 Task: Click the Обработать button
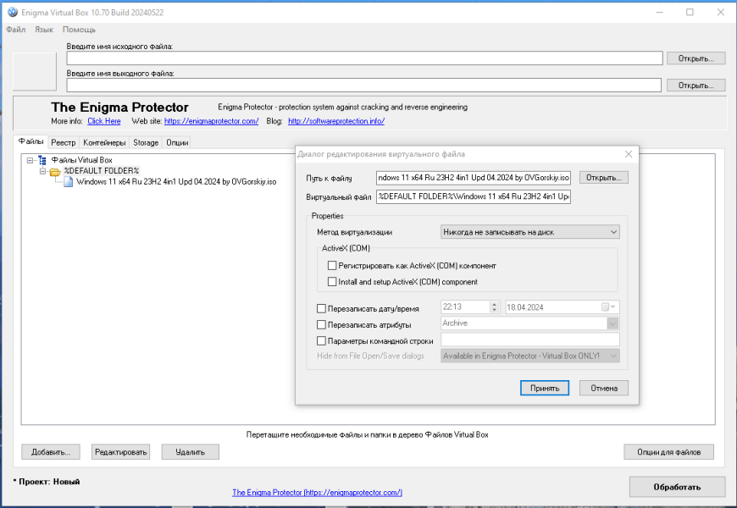(x=678, y=487)
